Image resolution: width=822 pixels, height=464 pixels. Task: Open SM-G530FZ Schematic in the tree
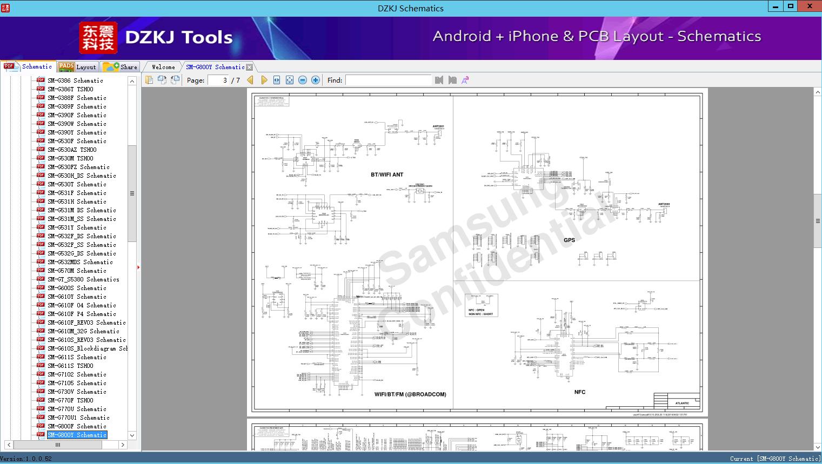(x=78, y=167)
